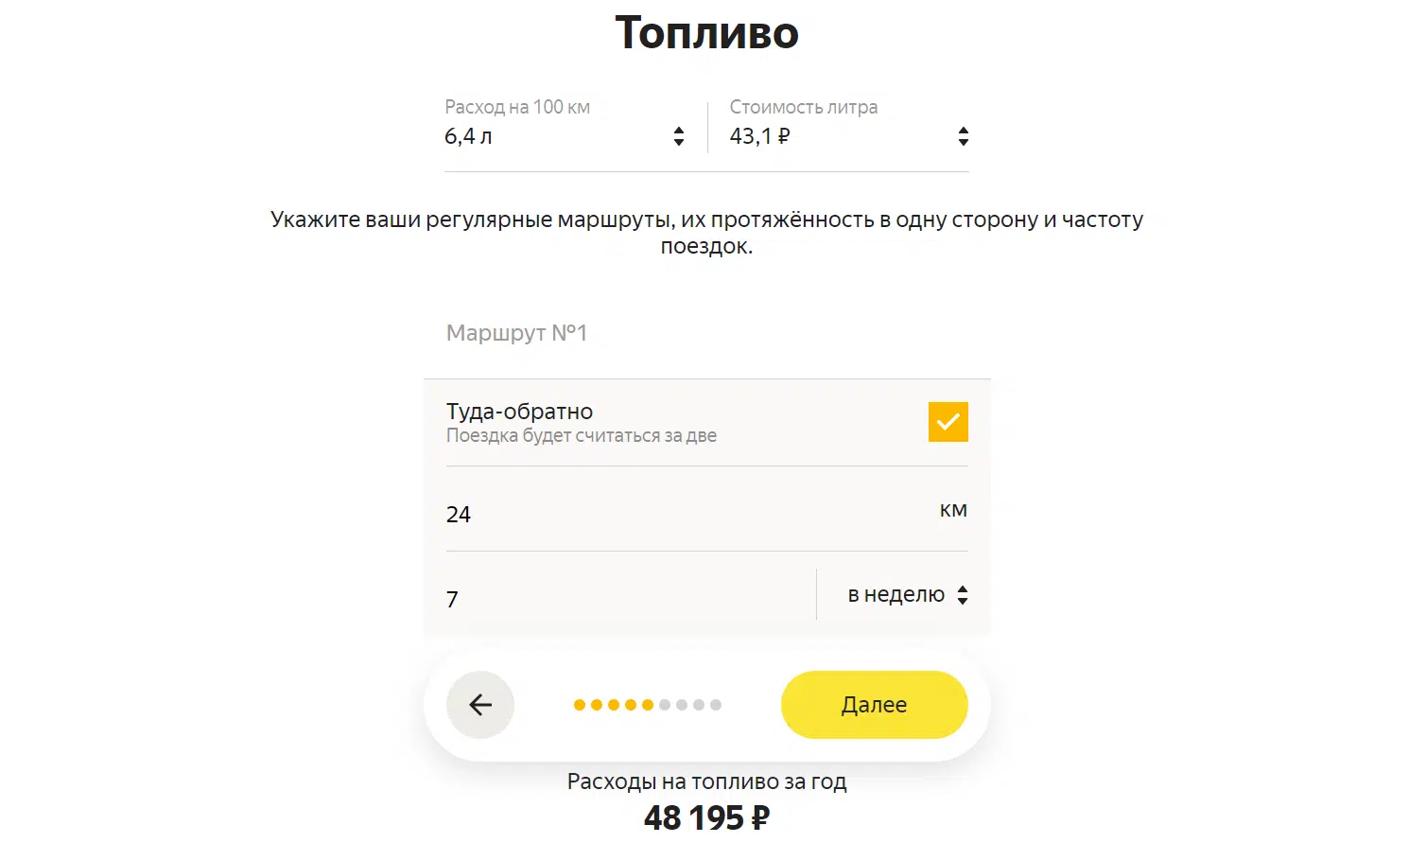Image resolution: width=1426 pixels, height=843 pixels.
Task: Click the в неделю text label
Action: coord(896,594)
